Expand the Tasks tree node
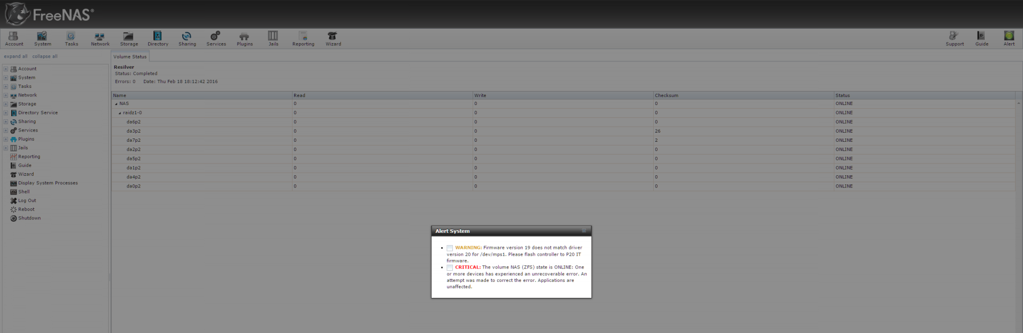The width and height of the screenshot is (1023, 333). [6, 86]
